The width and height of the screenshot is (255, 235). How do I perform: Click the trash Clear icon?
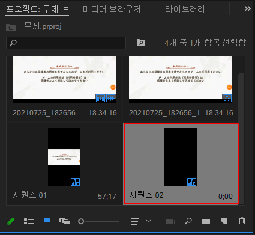(x=242, y=221)
